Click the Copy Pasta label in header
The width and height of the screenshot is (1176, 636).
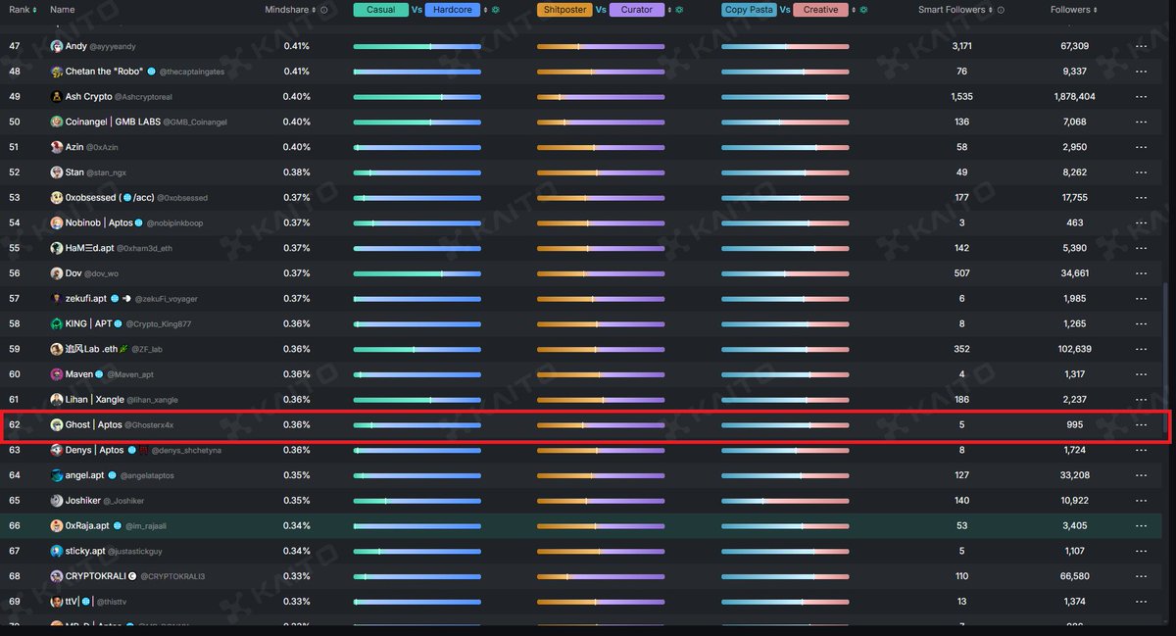click(749, 10)
